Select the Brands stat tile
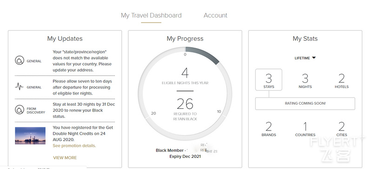This screenshot has height=169, width=372. pyautogui.click(x=269, y=129)
